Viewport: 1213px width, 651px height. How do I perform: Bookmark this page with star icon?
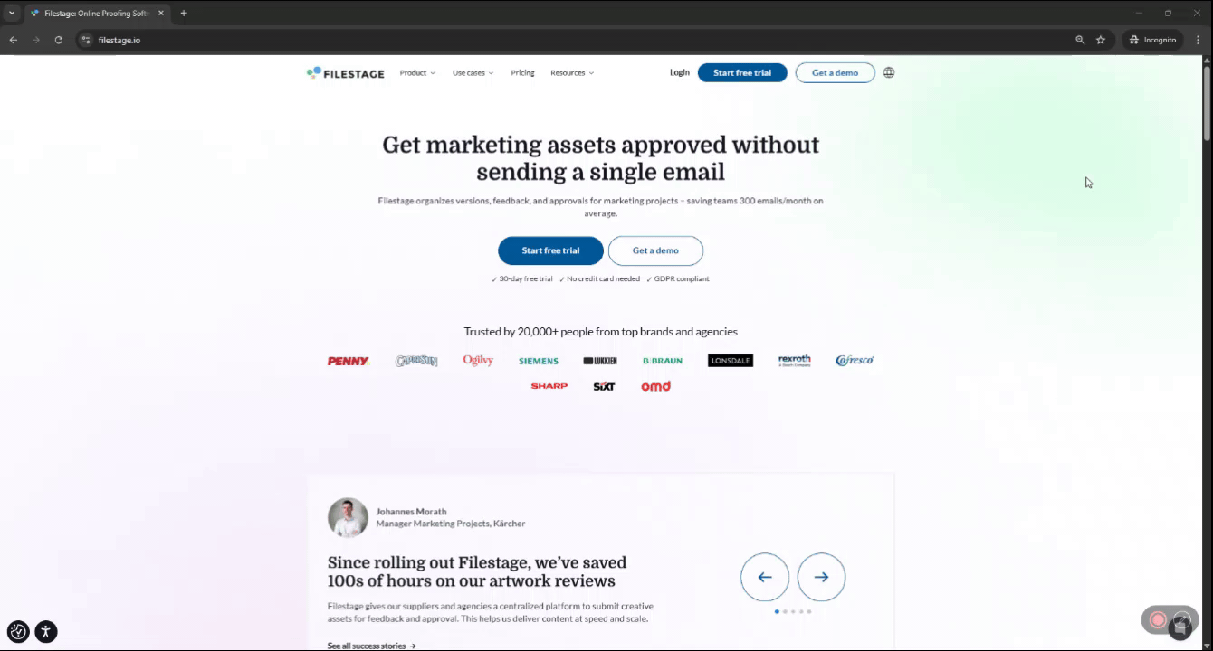coord(1101,40)
